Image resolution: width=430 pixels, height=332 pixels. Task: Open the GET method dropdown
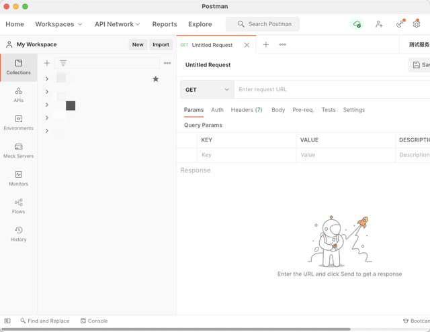[207, 89]
